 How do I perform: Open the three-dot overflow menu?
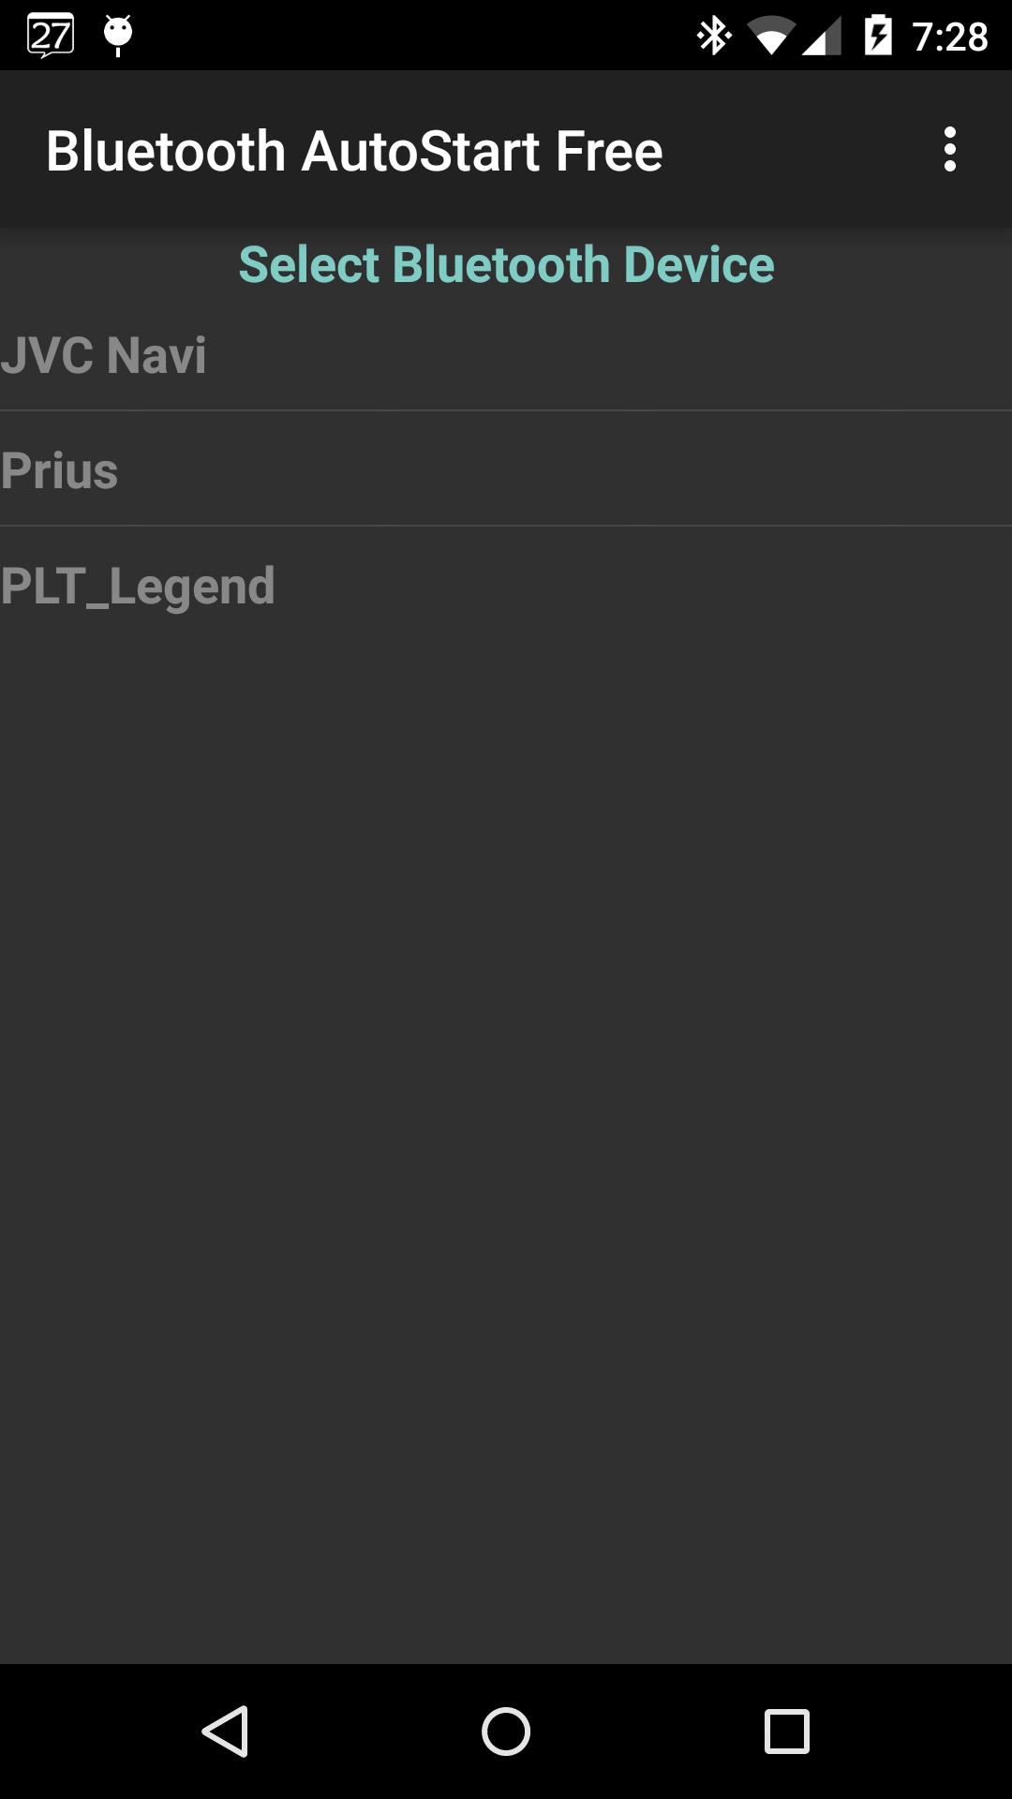pos(949,150)
